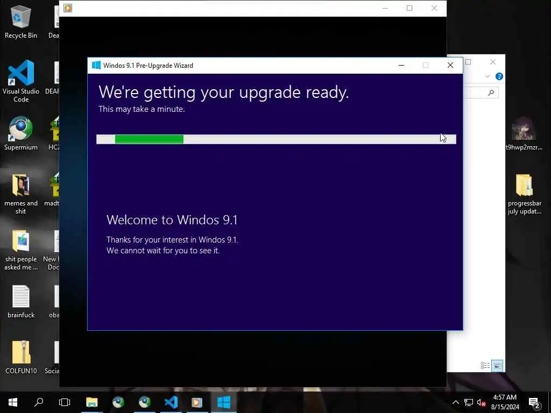The image size is (551, 413).
Task: Open the 'memes and shit' folder
Action: [21, 194]
